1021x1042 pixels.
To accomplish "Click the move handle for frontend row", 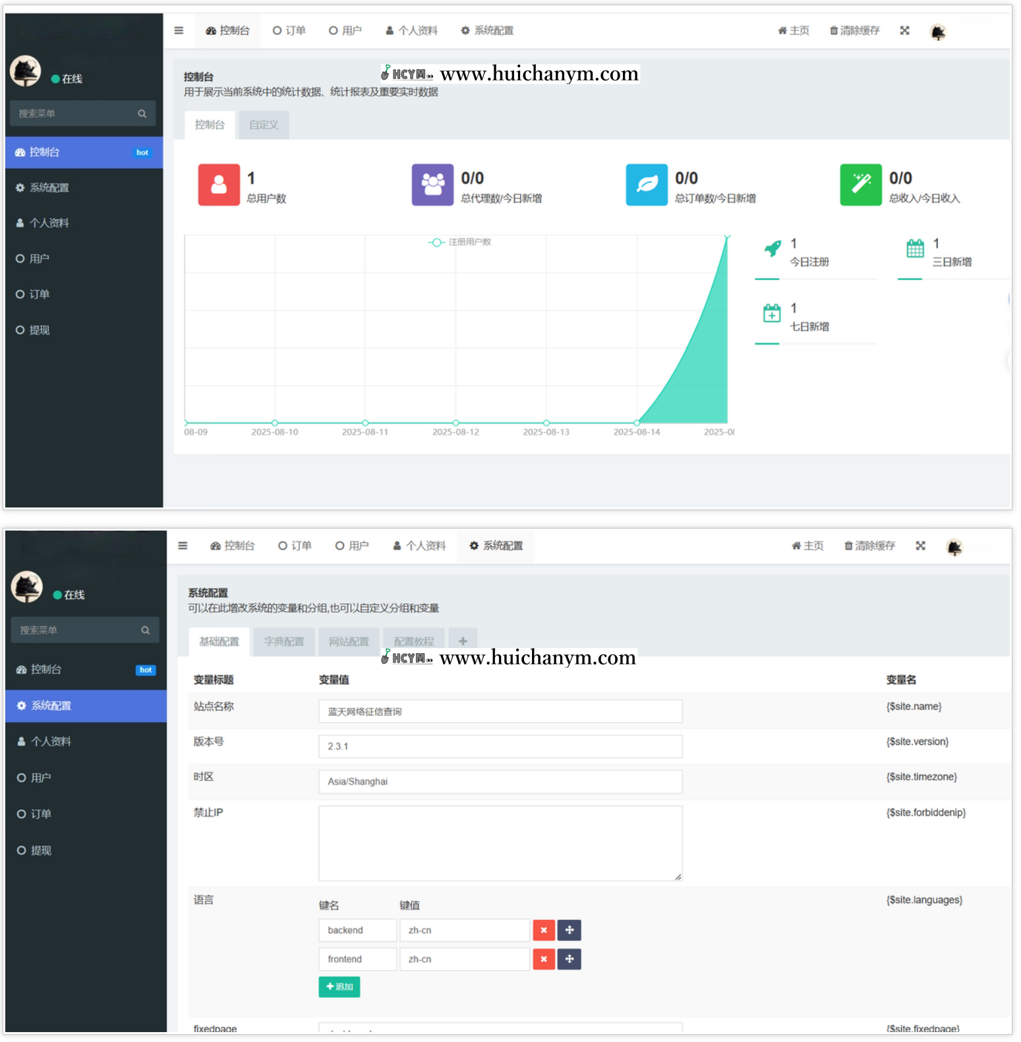I will [x=569, y=959].
